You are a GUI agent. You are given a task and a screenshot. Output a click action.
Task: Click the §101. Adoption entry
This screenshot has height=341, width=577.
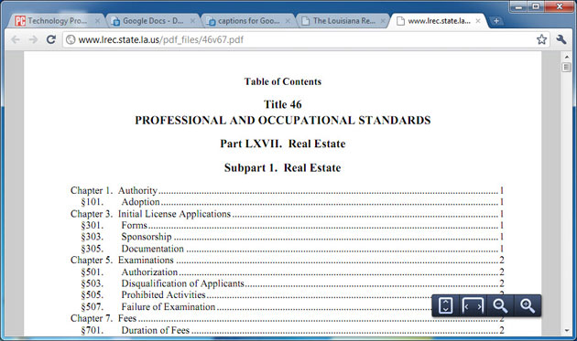[x=292, y=202]
